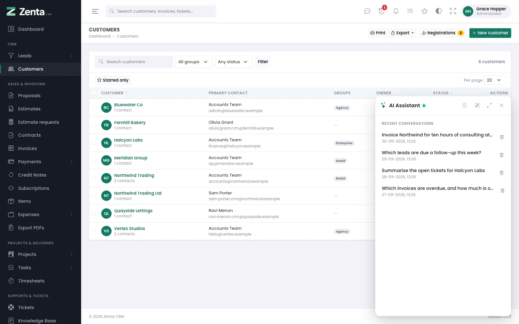Click the Registrations button
Image resolution: width=519 pixels, height=324 pixels.
[x=443, y=33]
